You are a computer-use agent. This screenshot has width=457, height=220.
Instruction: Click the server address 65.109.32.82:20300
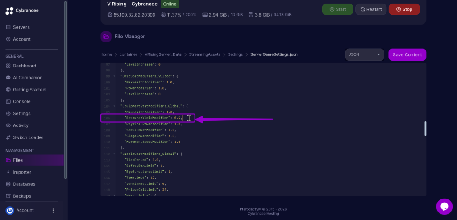coord(134,15)
